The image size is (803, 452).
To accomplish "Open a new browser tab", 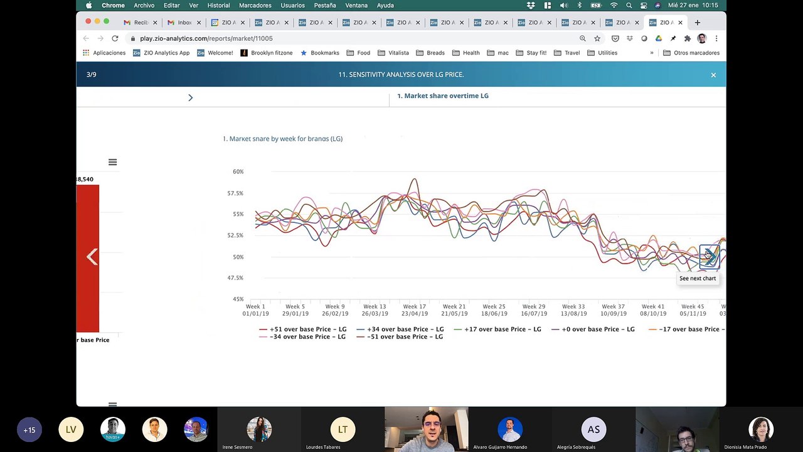I will coord(697,23).
